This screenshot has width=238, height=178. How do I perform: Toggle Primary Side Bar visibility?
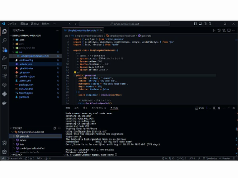point(195,24)
